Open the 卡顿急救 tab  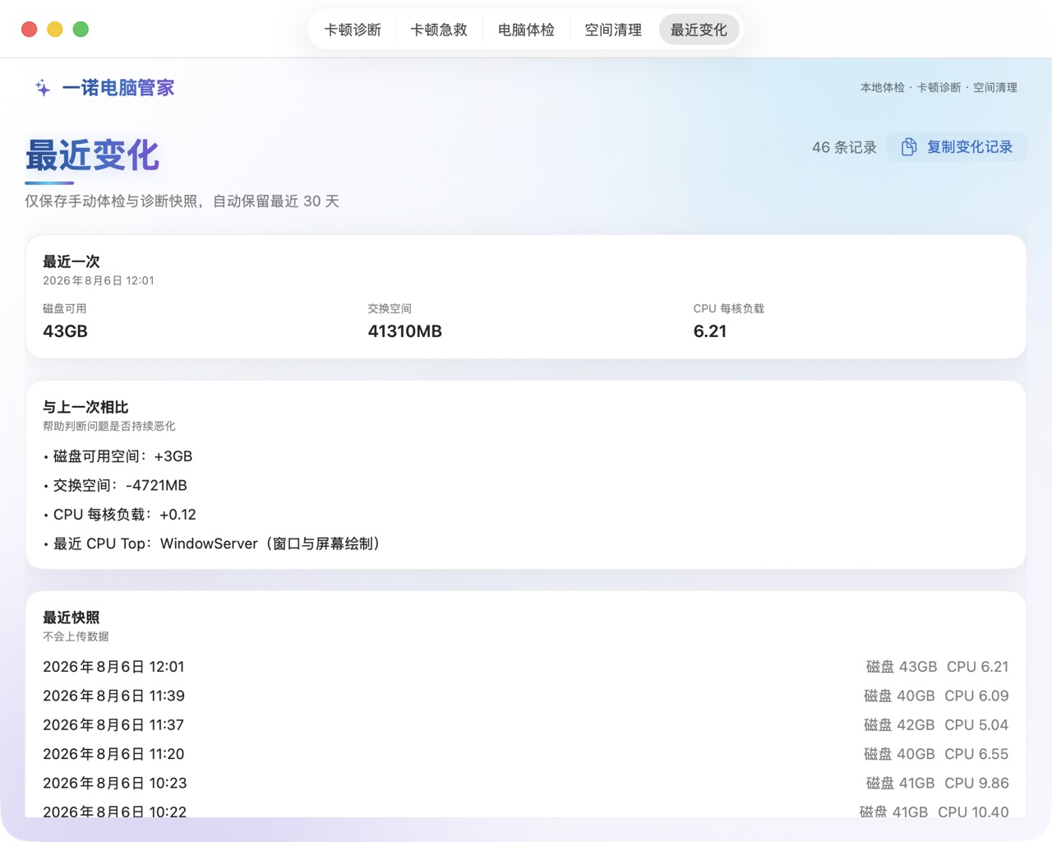click(x=439, y=30)
